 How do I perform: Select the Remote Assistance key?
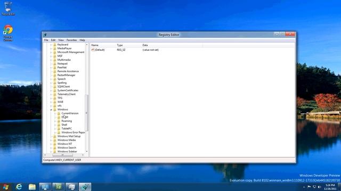[x=68, y=71]
